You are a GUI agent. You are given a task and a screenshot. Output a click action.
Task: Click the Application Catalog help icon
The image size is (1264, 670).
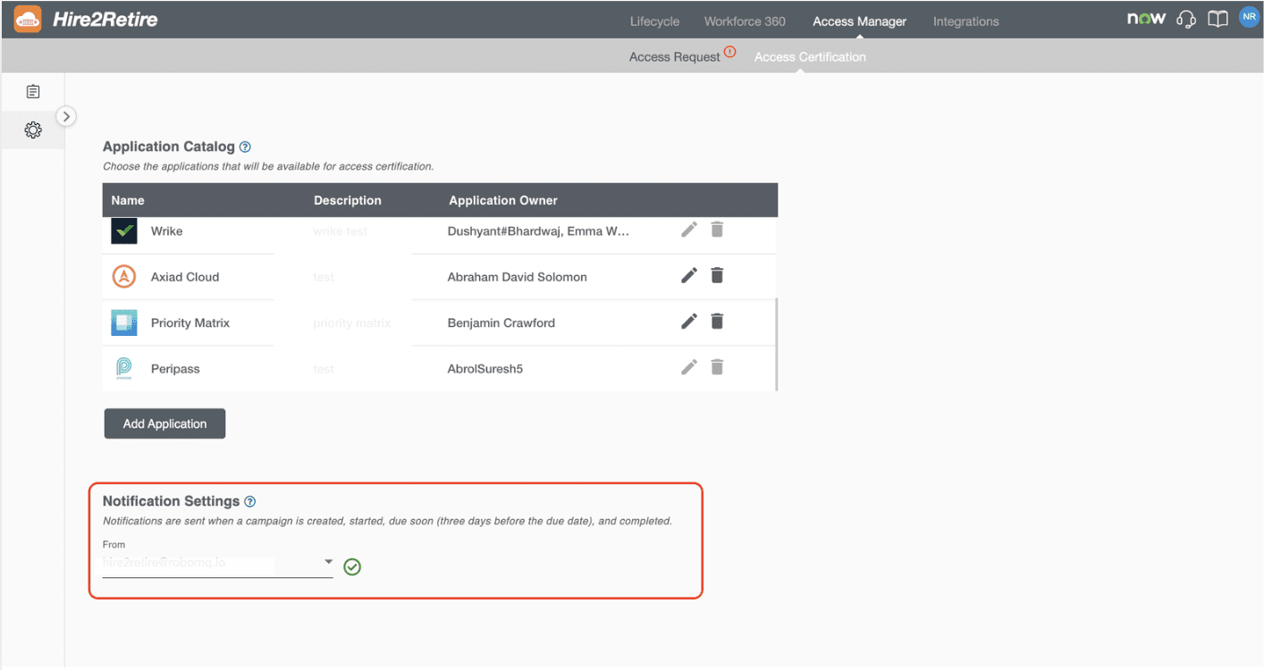click(x=245, y=146)
